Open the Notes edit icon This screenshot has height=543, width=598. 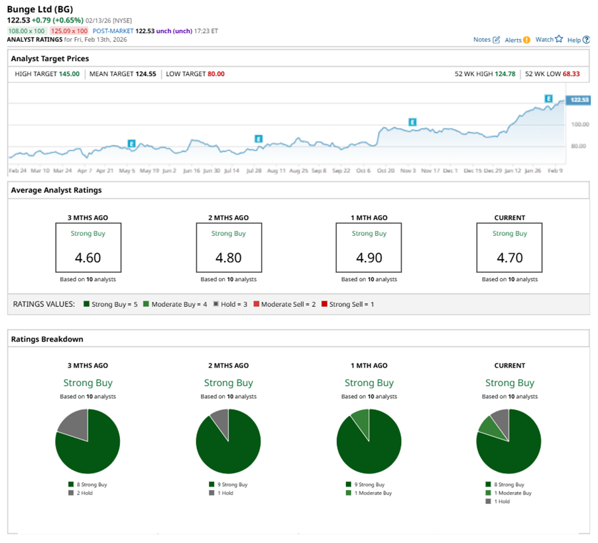pos(496,40)
